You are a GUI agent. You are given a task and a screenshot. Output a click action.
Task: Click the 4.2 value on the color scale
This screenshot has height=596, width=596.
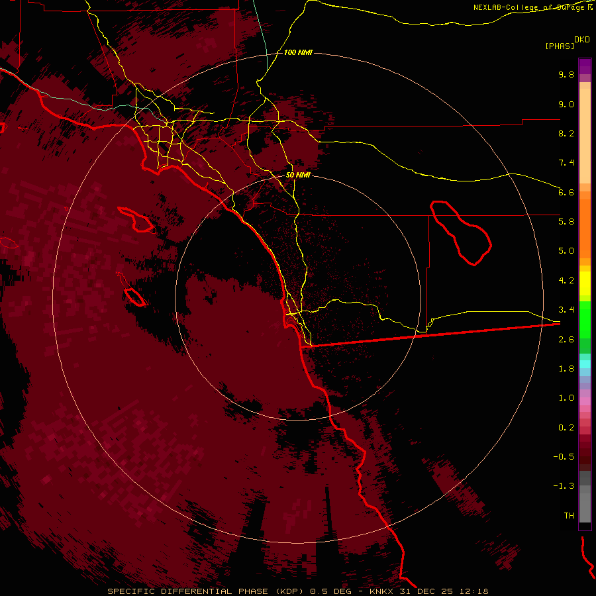(x=566, y=281)
